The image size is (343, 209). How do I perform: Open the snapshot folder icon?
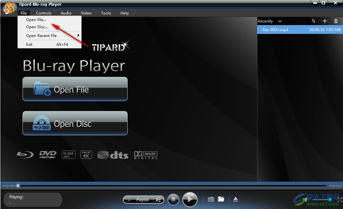(x=221, y=199)
